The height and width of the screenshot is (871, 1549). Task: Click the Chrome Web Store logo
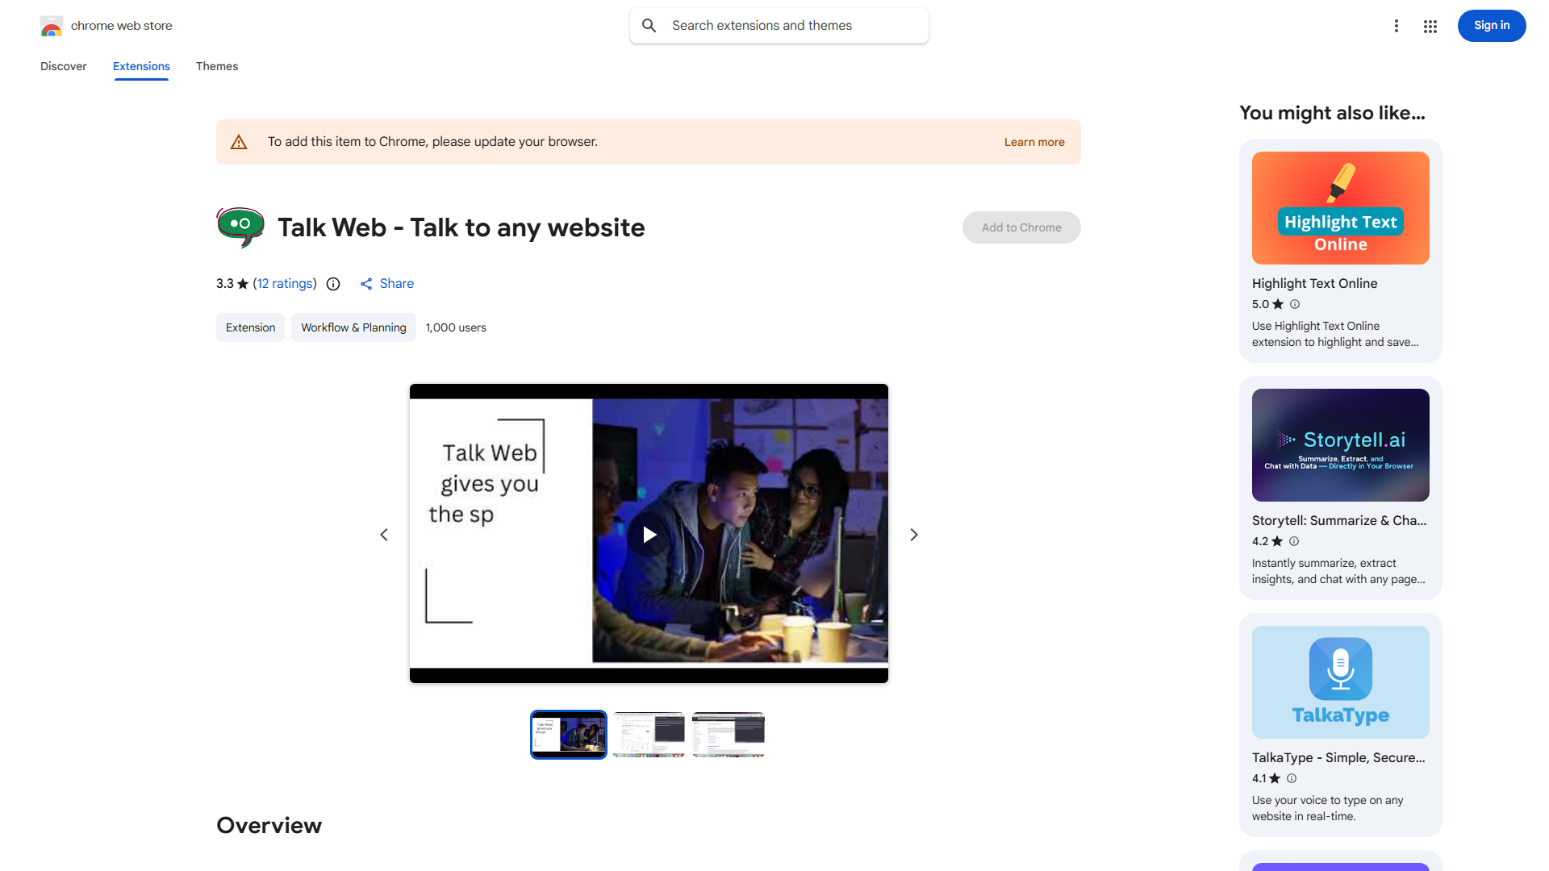pos(52,25)
